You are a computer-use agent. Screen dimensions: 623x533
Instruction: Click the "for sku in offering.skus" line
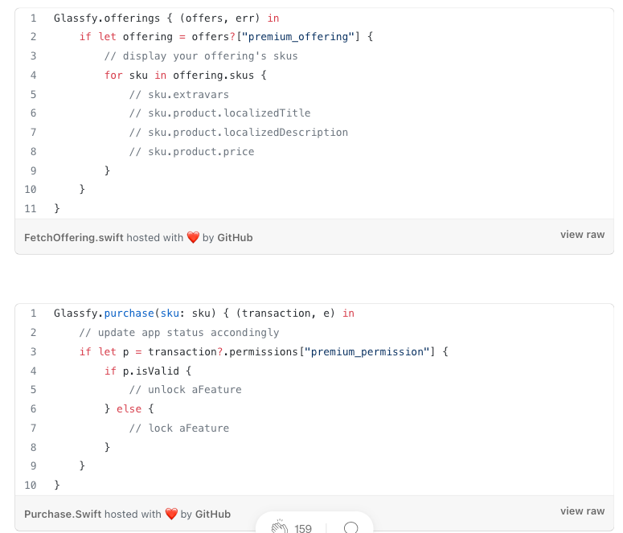point(185,75)
